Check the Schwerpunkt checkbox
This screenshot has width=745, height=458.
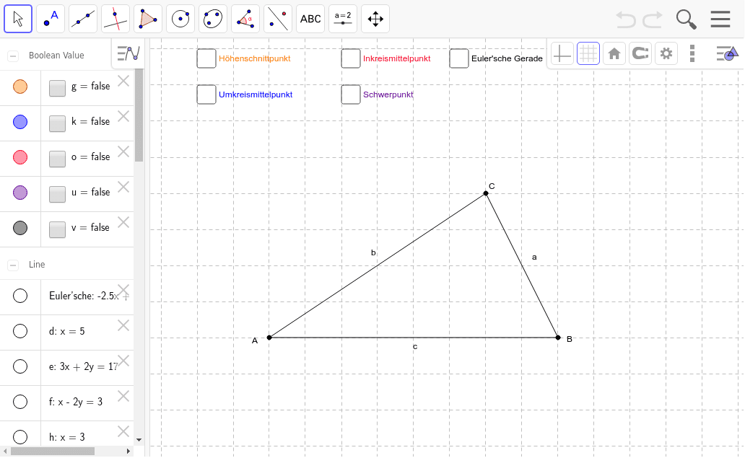351,94
